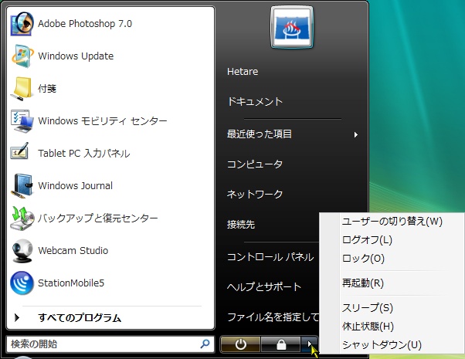Click the user account picture
This screenshot has height=359, width=465.
[x=292, y=28]
